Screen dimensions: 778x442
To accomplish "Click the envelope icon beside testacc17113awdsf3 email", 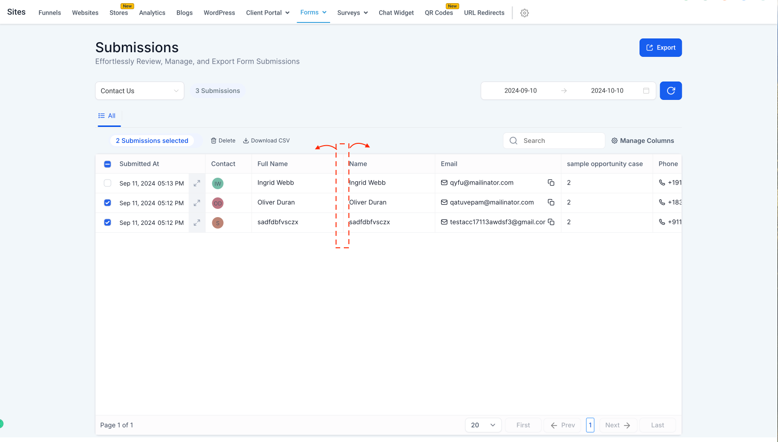I will click(x=444, y=222).
